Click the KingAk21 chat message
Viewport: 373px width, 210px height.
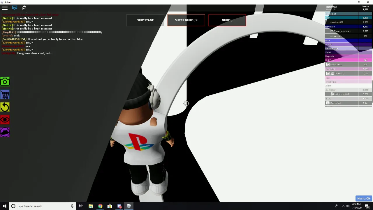coord(52,32)
